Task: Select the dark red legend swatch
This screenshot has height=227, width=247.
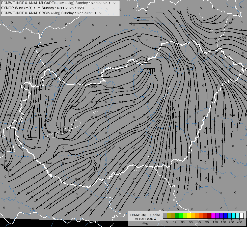Action: (x=209, y=216)
